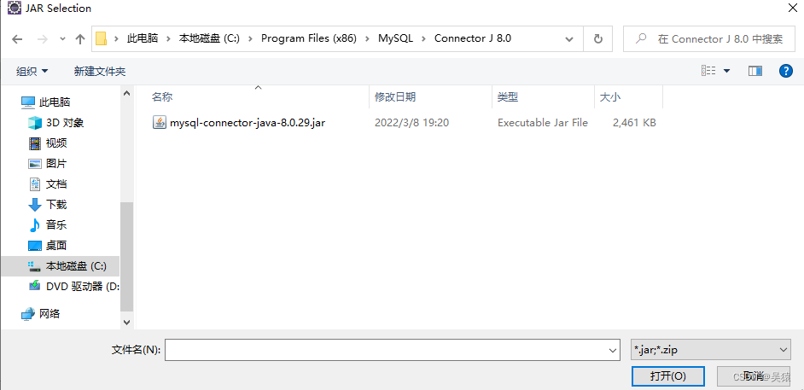Open the *.jar;*.zip file type filter
The image size is (804, 390).
[711, 350]
